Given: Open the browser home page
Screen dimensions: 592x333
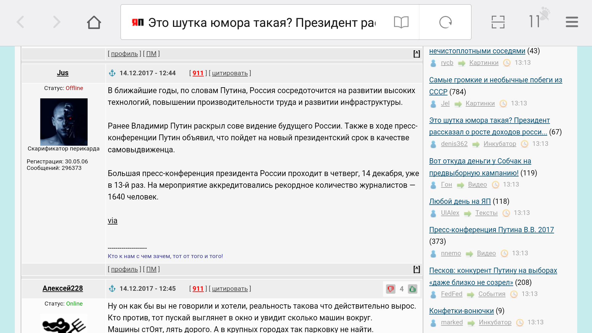Looking at the screenshot, I should pos(94,22).
